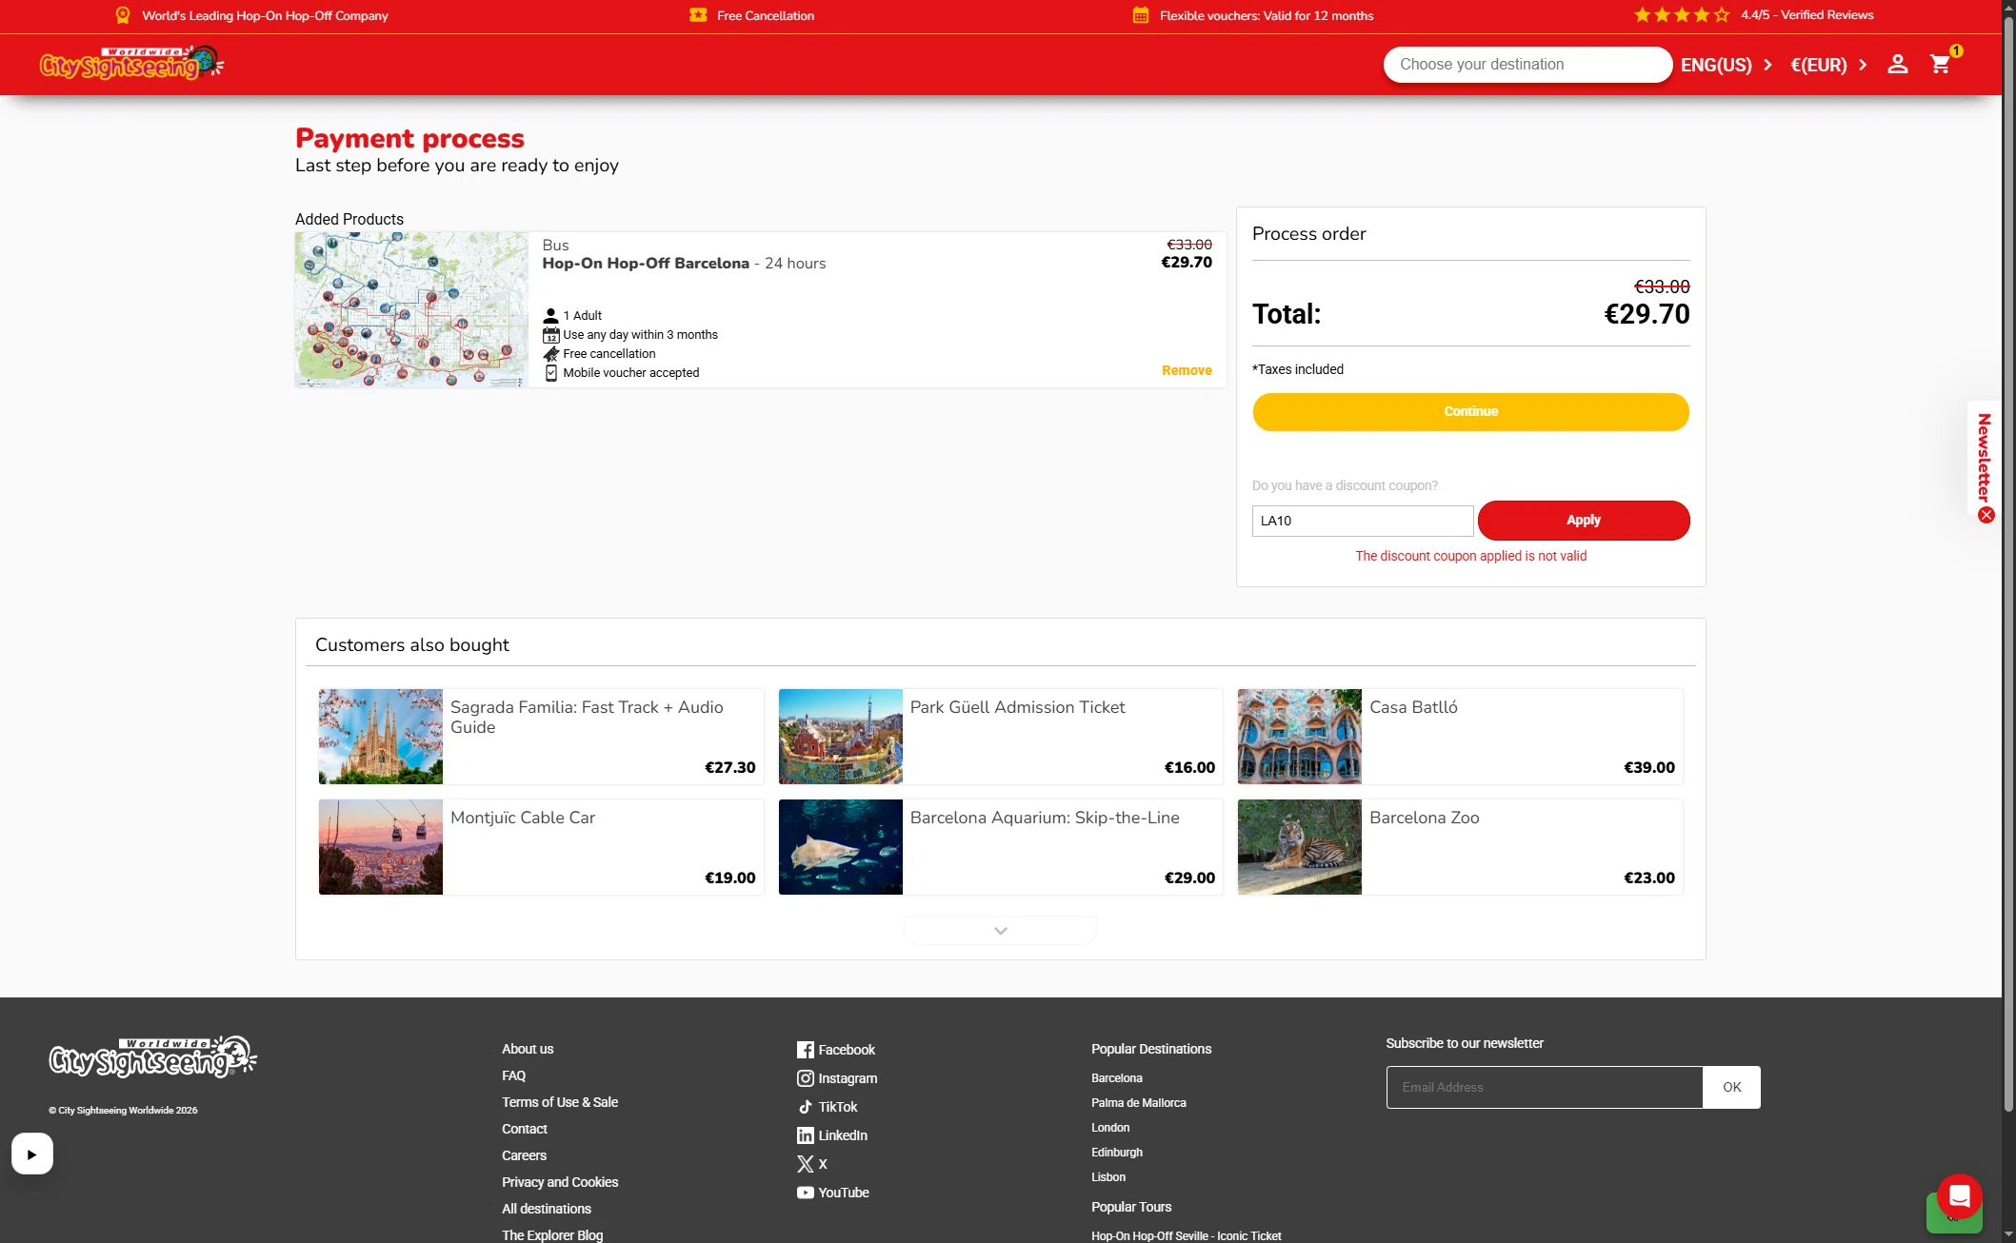The image size is (2016, 1243).
Task: Open Terms of Use & Sale link
Action: click(x=560, y=1102)
